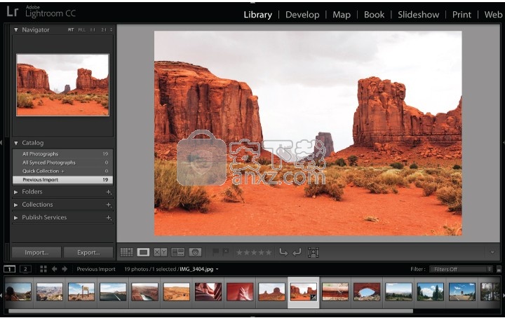505x318 pixels.
Task: Expand the Publish Services panel
Action: pos(15,218)
